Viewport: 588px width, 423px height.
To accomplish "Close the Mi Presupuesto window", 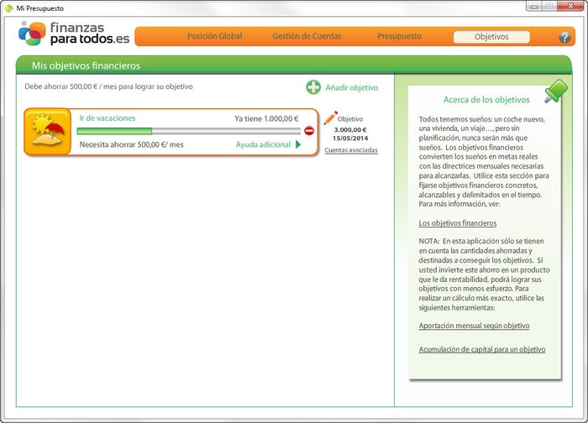I will click(570, 6).
